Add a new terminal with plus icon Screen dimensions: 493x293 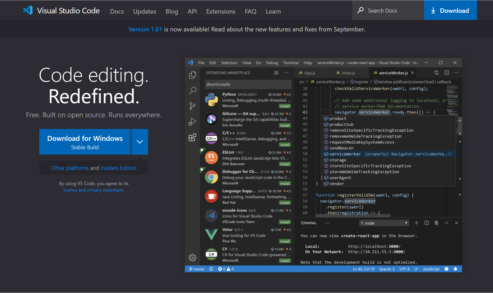click(417, 223)
